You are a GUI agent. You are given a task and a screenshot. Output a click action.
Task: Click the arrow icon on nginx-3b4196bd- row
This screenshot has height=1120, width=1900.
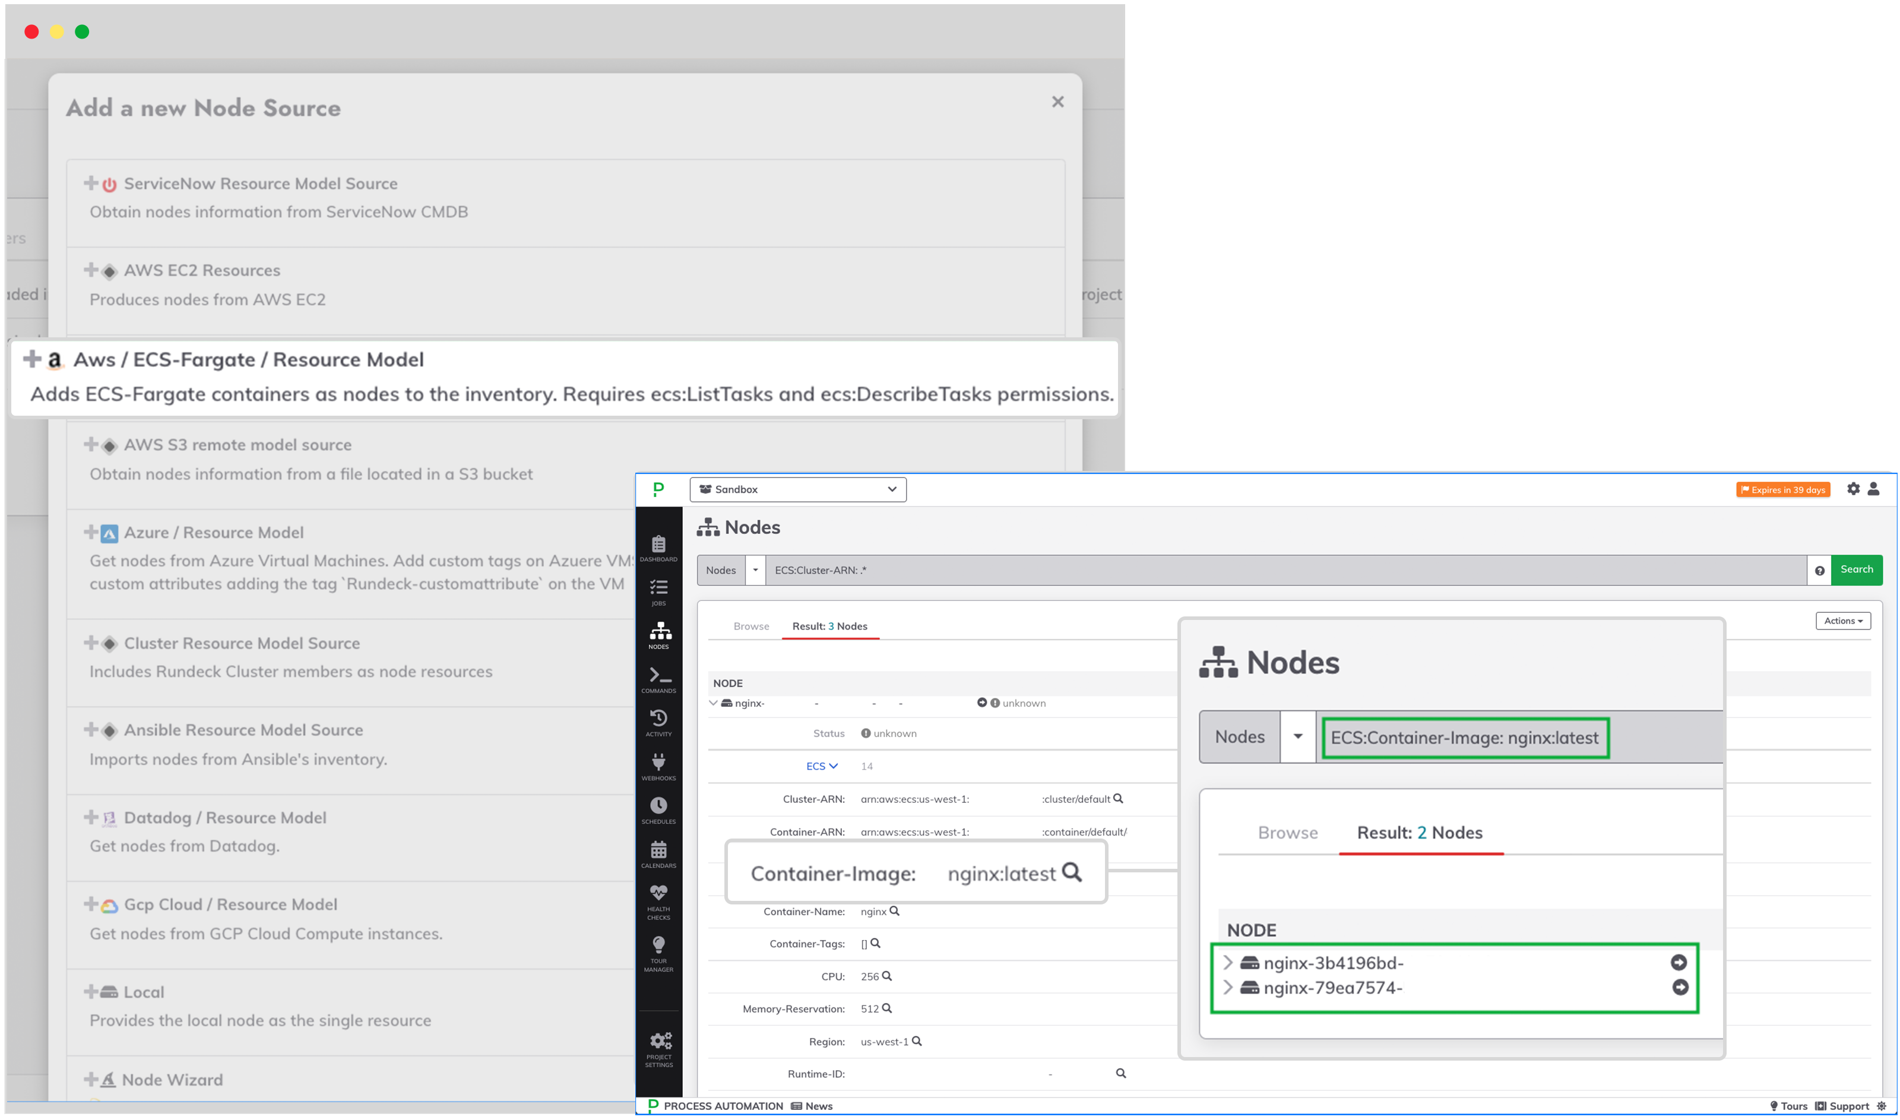click(x=1678, y=962)
